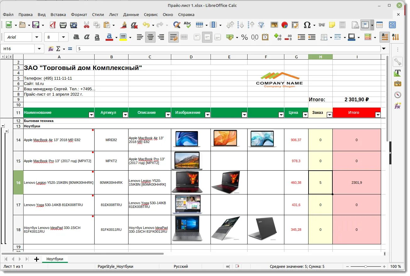Open filter dropdown for Цена column
Viewport: 410px width, 276px height.
pos(305,115)
